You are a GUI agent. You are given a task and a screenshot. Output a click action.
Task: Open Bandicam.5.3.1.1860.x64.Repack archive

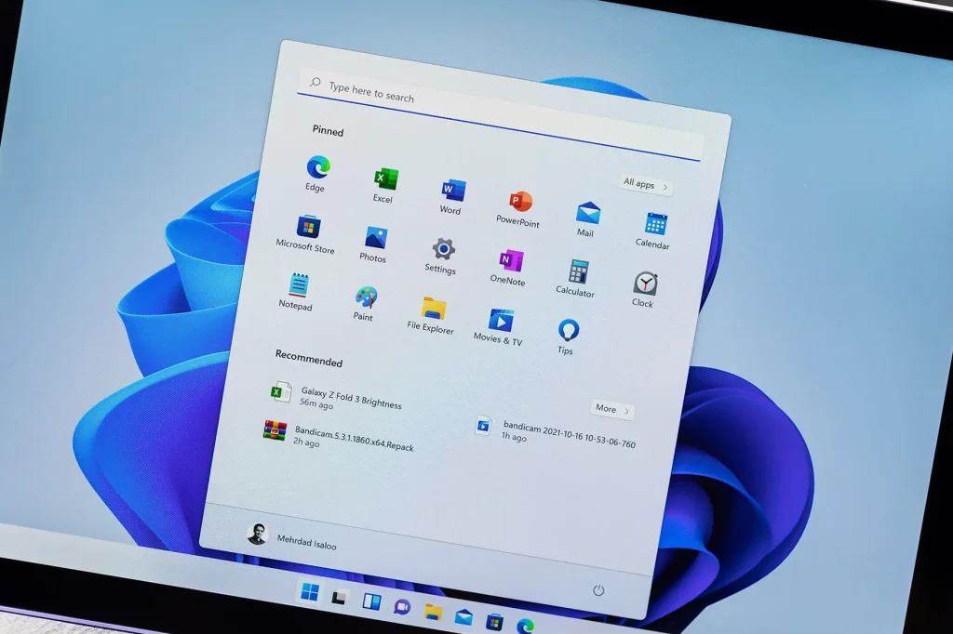point(339,437)
